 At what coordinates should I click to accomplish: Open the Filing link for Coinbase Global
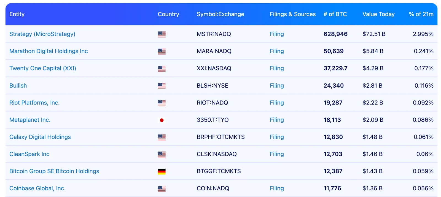[x=276, y=188]
